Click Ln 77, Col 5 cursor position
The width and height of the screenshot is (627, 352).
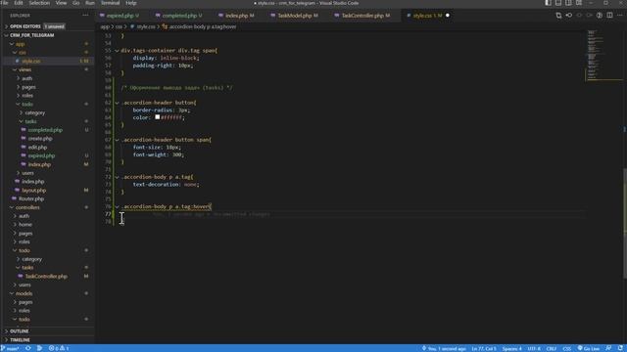tap(484, 348)
